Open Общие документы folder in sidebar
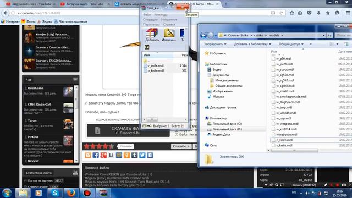 coord(226,86)
